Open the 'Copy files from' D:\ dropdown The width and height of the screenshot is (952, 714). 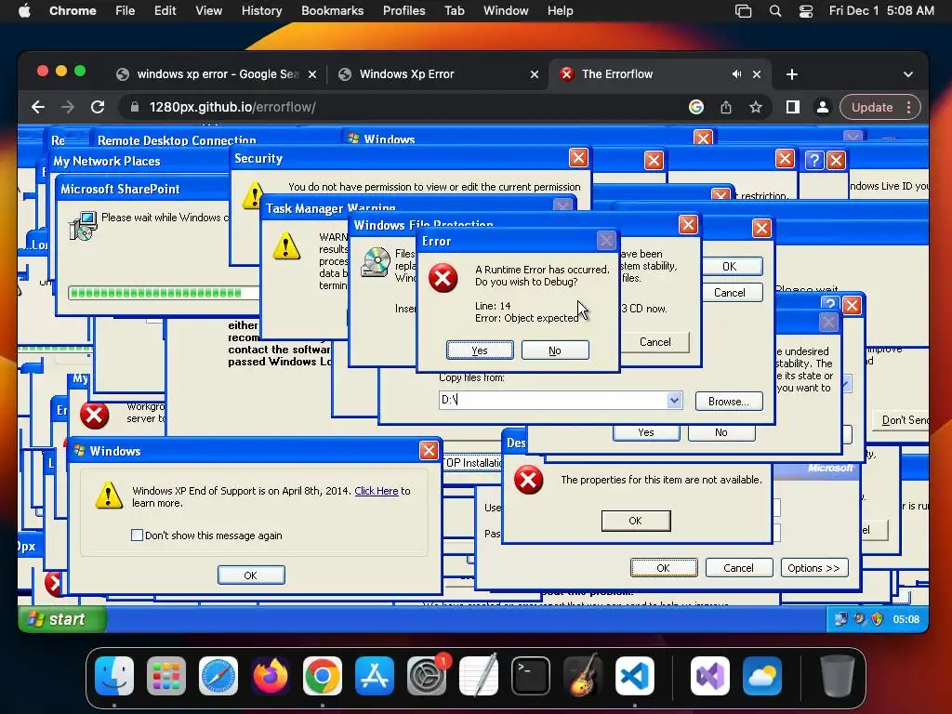point(674,400)
